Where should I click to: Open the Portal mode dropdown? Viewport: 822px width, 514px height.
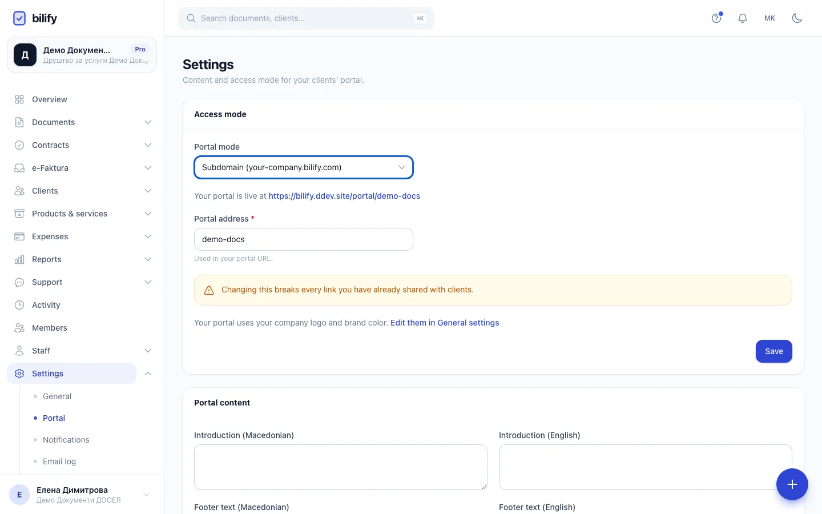point(304,167)
